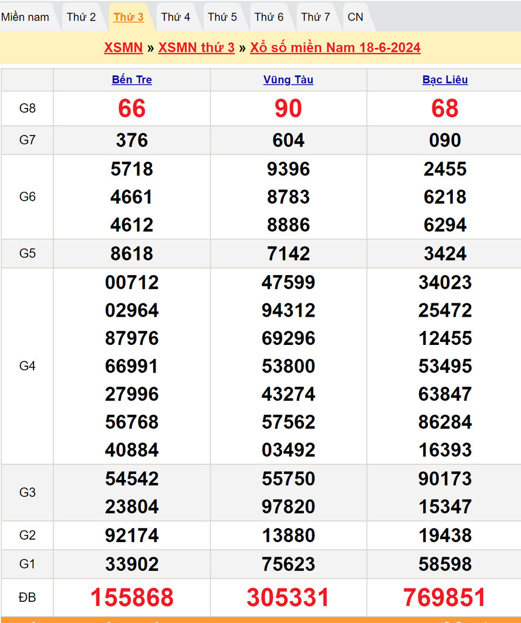Switch to the Thứ 2 tab
This screenshot has width=521, height=623.
click(81, 17)
